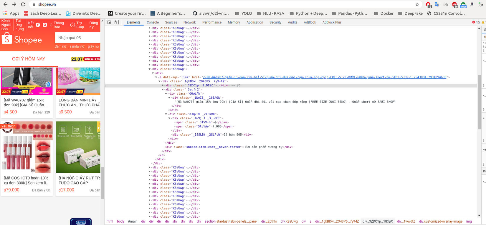Switch to the Console tab
This screenshot has width=486, height=225.
tap(153, 22)
